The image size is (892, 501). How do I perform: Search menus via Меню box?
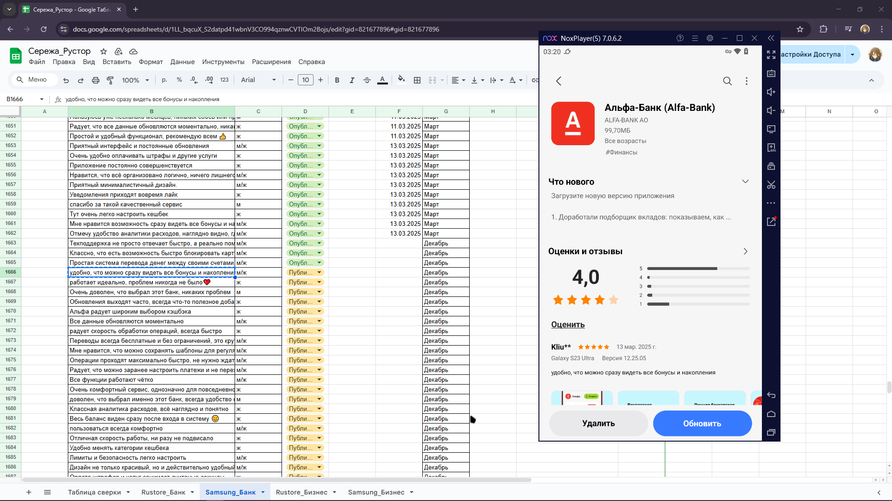click(35, 80)
